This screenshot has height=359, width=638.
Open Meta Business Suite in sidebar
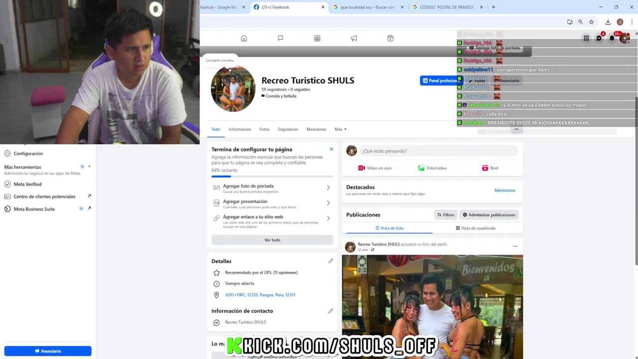[x=48, y=209]
